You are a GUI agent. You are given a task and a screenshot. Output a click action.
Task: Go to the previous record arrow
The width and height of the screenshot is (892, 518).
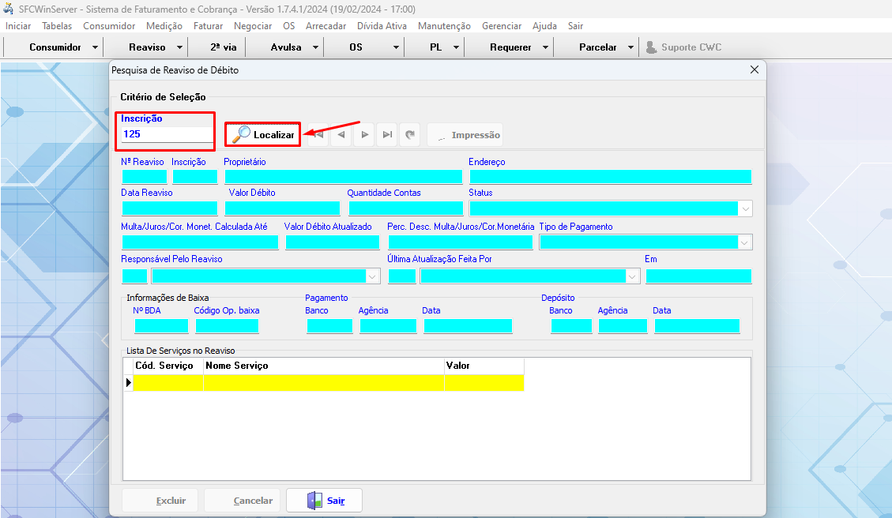(x=341, y=135)
